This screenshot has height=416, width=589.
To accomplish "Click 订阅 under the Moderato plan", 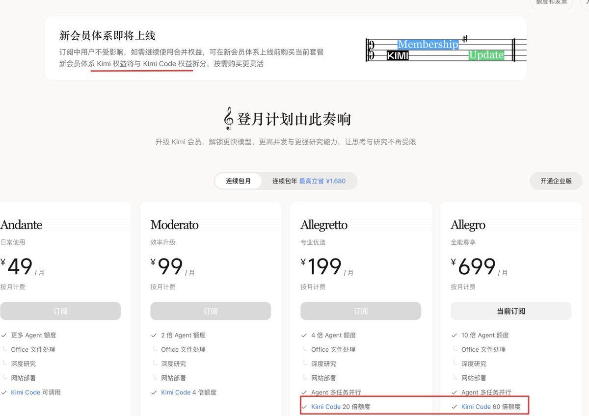I will click(211, 311).
